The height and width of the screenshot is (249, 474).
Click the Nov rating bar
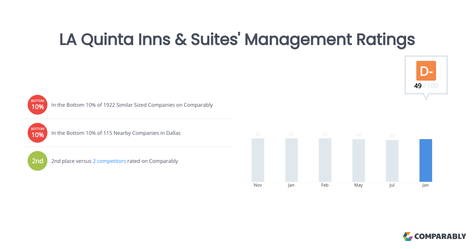pyautogui.click(x=258, y=160)
